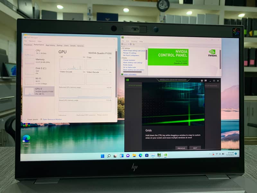Open the Options menu in Task Manager

pos(32,41)
